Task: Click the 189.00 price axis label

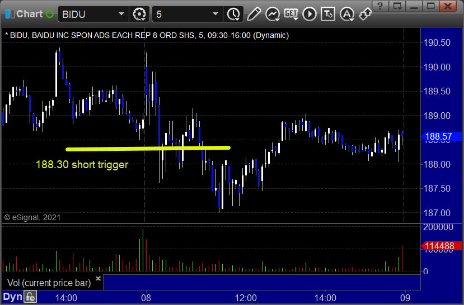Action: pyautogui.click(x=437, y=116)
